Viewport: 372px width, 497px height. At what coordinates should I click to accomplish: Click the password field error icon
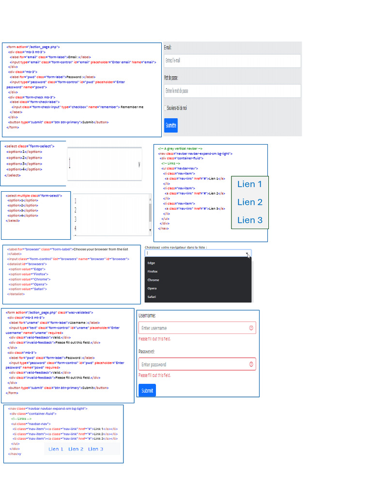pos(251,364)
